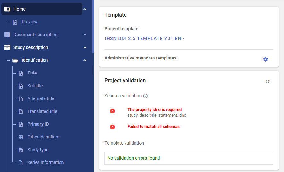Click the administrative metadata templates gear icon
The width and height of the screenshot is (284, 172).
click(265, 59)
